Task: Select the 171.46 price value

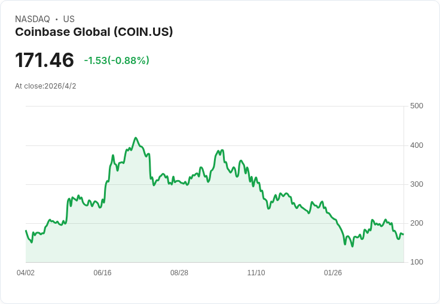Action: coord(44,60)
